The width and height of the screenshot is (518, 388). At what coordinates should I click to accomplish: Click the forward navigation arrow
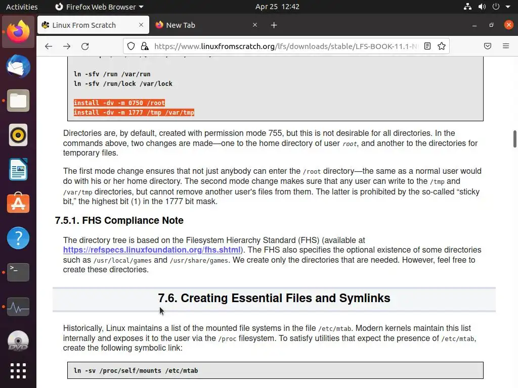67,46
